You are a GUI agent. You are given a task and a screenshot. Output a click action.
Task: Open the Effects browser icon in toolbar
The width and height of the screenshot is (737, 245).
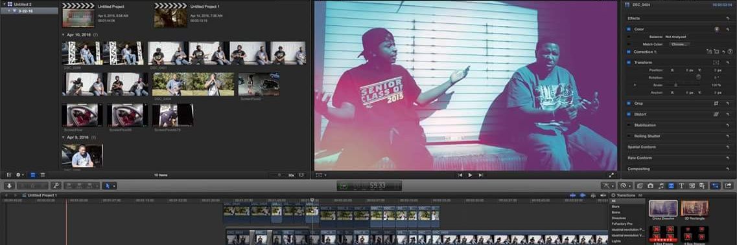[x=640, y=186]
